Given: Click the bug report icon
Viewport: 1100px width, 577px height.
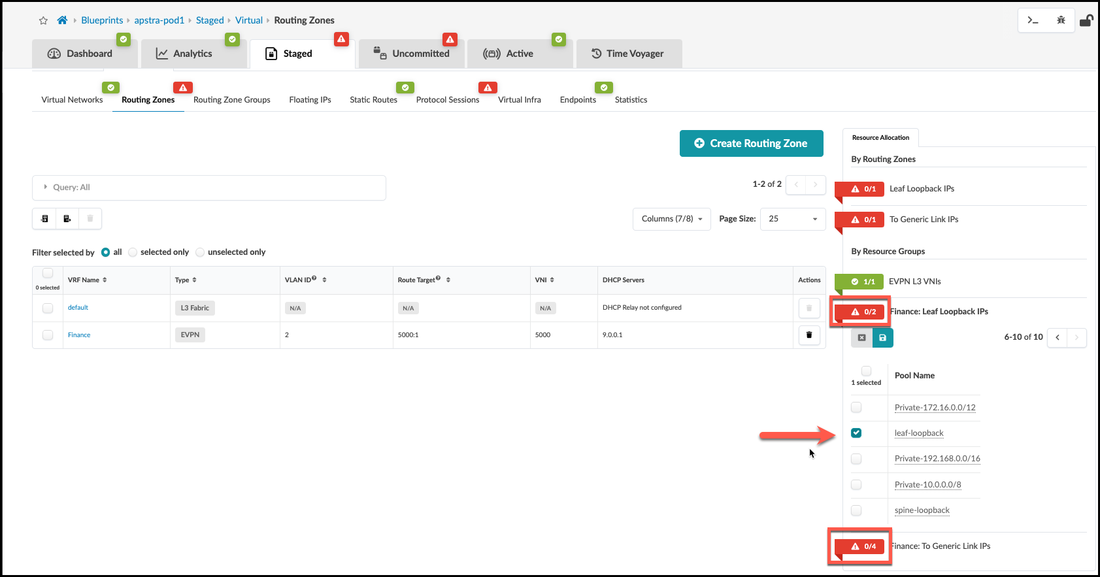Looking at the screenshot, I should (1061, 20).
